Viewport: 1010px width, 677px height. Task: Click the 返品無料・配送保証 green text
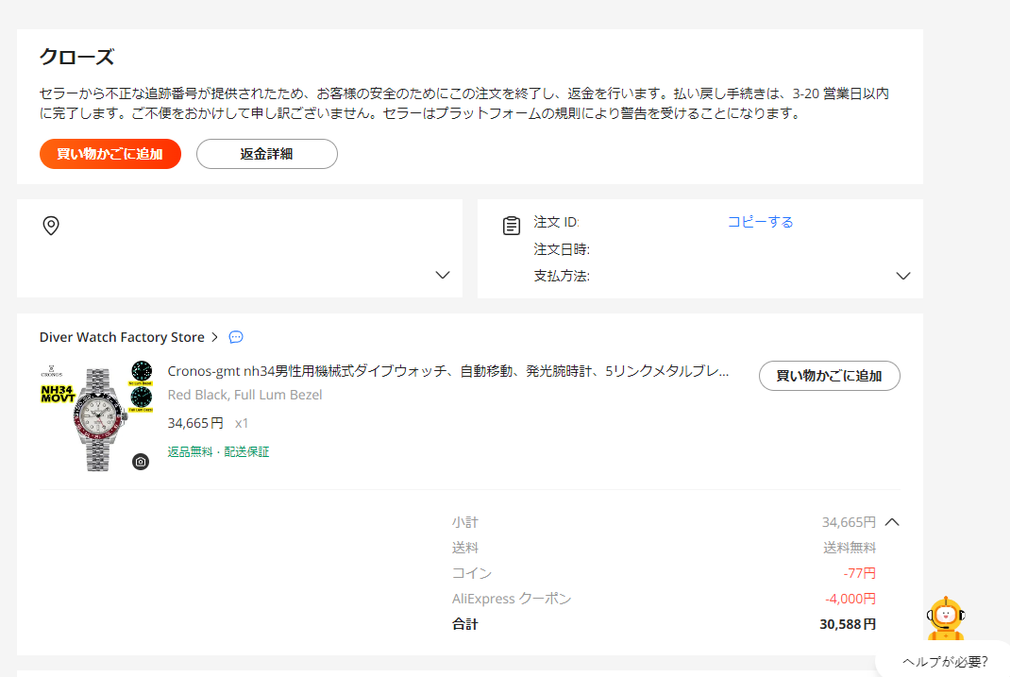click(x=218, y=451)
